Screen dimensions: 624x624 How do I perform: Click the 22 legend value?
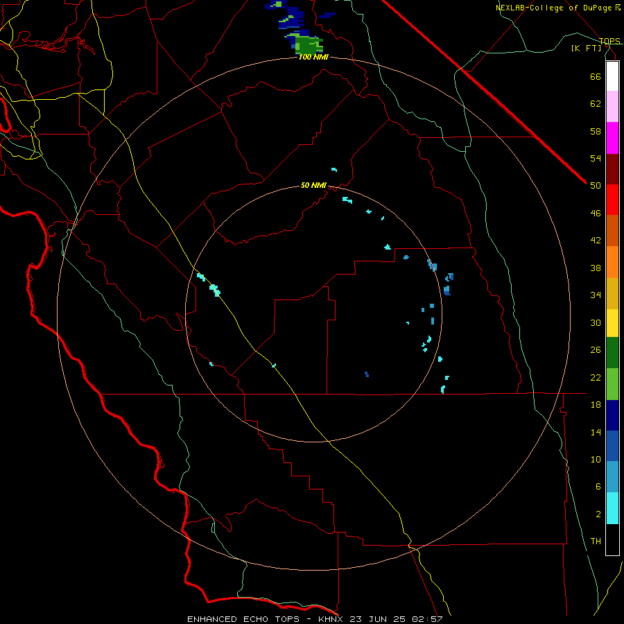(596, 377)
